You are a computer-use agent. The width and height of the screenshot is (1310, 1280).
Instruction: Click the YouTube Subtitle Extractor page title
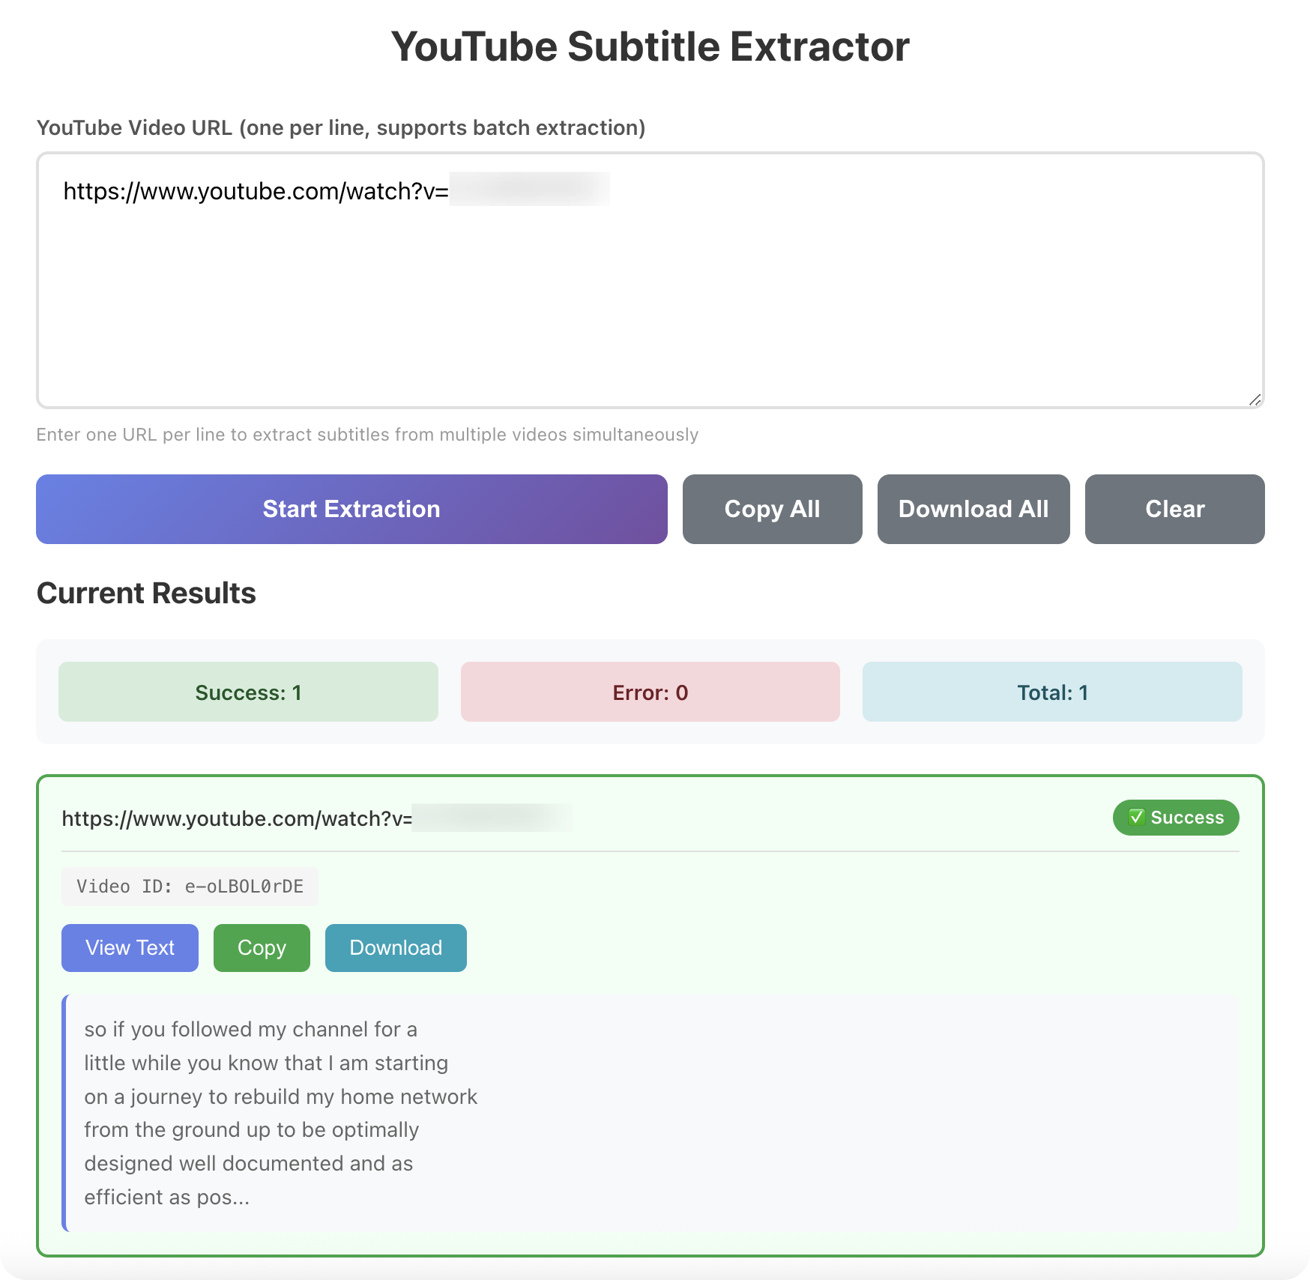[x=650, y=46]
